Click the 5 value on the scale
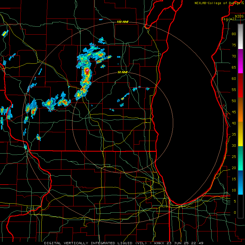This screenshot has width=245, height=245. click(235, 201)
